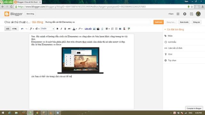
Task: Open the font family dropdown
Action: [32, 29]
